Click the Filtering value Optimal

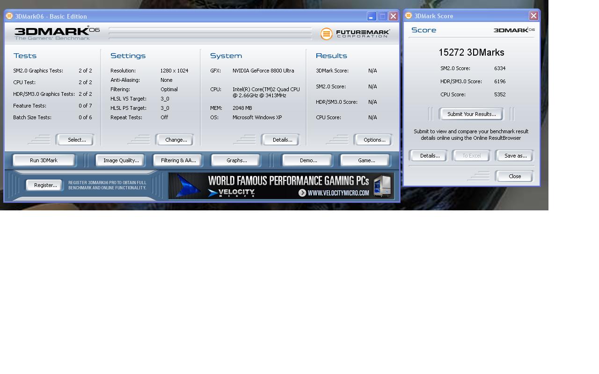(x=169, y=89)
